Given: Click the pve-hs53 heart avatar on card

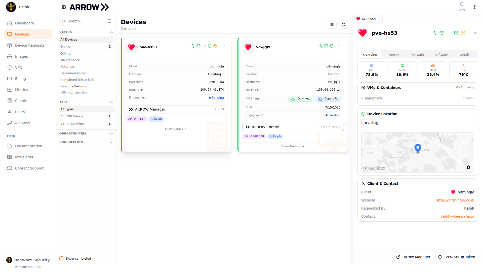Looking at the screenshot, I should coord(131,47).
